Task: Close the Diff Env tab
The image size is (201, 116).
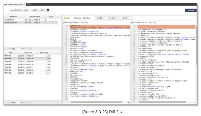Action: (x=25, y=4)
